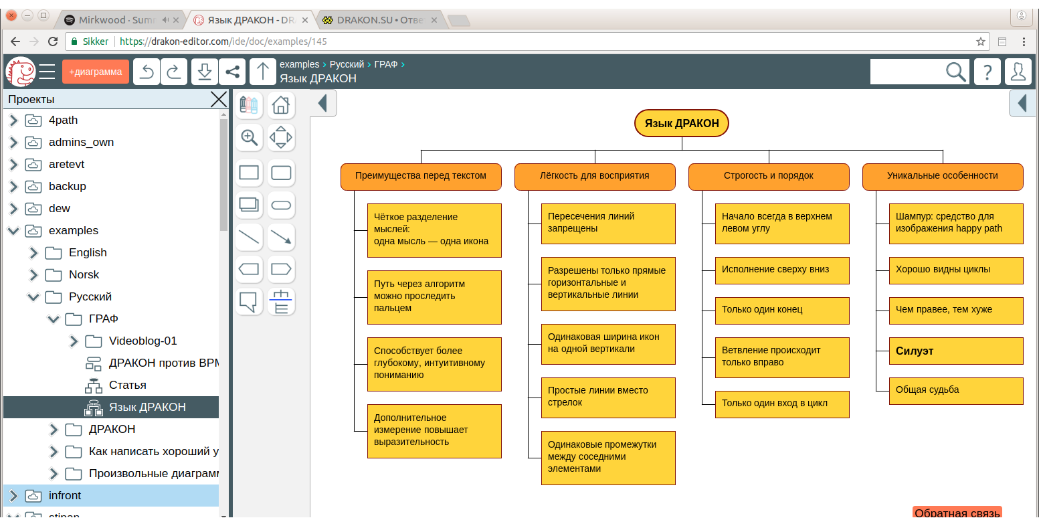Open the Статья diagram in tree
This screenshot has width=1039, height=526.
click(x=127, y=385)
